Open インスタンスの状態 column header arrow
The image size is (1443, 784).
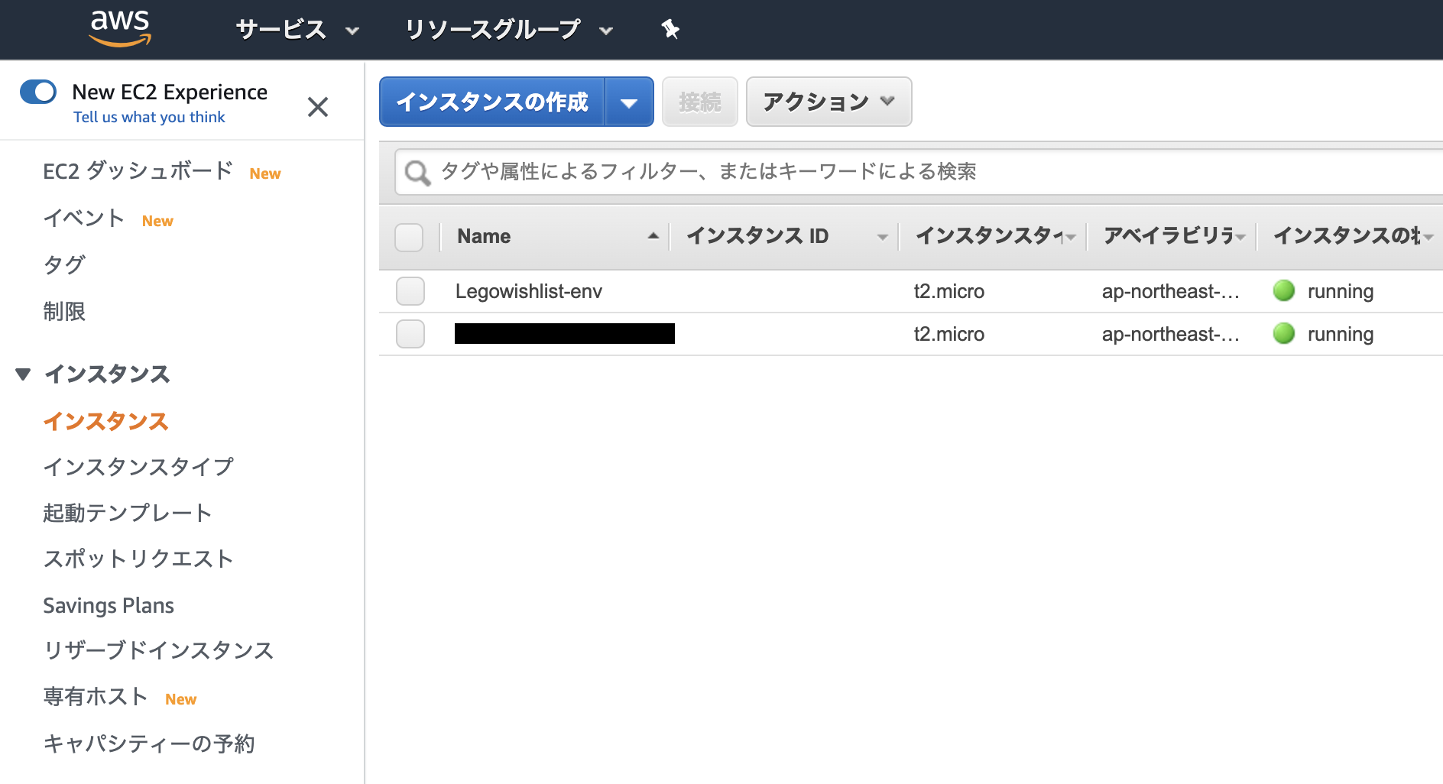pyautogui.click(x=1428, y=237)
